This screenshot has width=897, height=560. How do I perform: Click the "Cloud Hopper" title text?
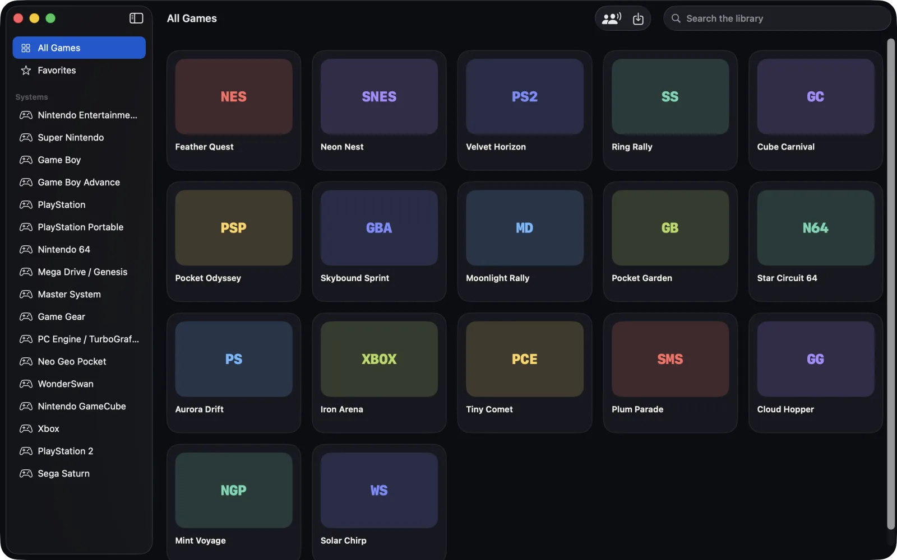(785, 409)
